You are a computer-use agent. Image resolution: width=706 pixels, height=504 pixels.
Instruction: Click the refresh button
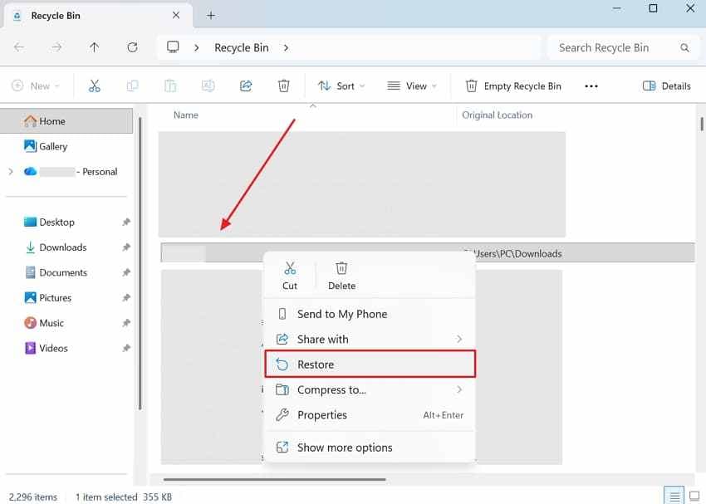click(132, 47)
